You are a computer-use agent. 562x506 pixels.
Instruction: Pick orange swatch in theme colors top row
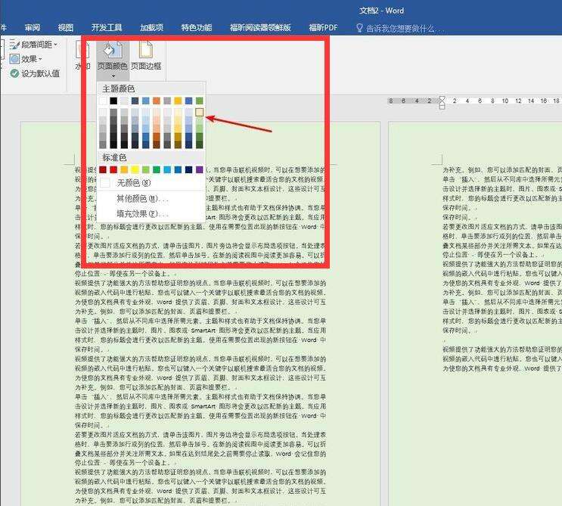point(157,101)
